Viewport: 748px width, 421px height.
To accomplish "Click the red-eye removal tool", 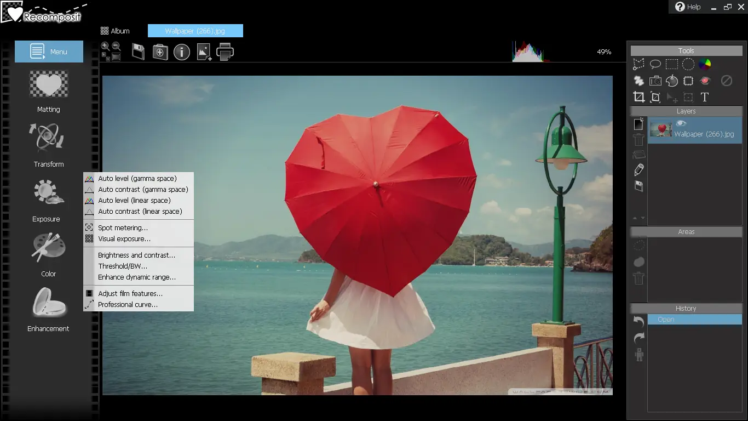I will point(705,81).
